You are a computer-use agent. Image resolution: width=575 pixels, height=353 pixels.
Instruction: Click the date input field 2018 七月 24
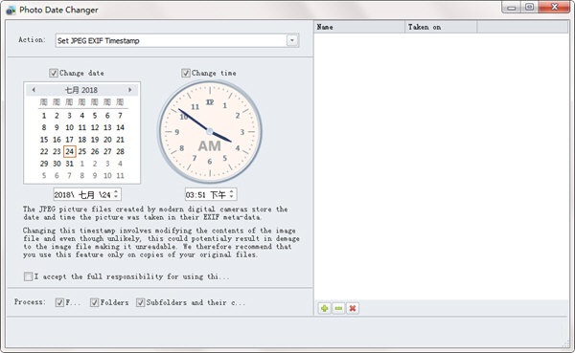87,194
